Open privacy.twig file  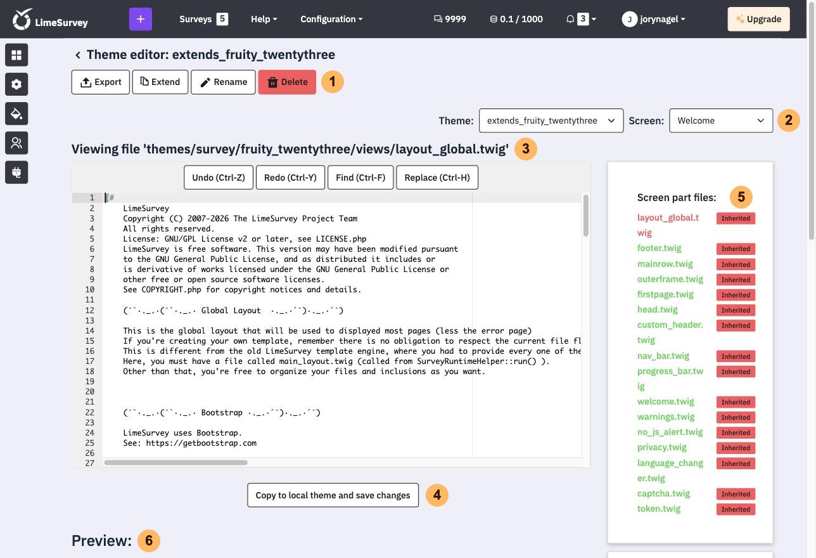[x=662, y=447]
